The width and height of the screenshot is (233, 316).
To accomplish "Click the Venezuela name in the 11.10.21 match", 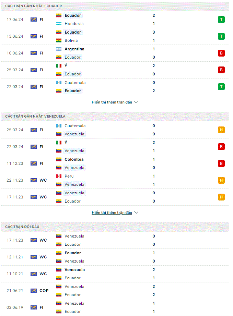I will [x=75, y=270].
